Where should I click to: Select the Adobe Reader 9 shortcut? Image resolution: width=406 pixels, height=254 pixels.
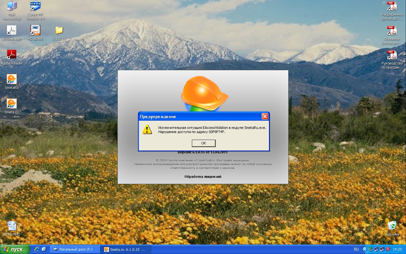pyautogui.click(x=12, y=59)
